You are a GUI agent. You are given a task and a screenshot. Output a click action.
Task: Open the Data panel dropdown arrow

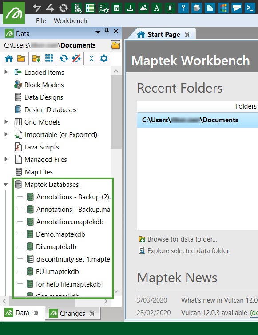tap(98, 32)
